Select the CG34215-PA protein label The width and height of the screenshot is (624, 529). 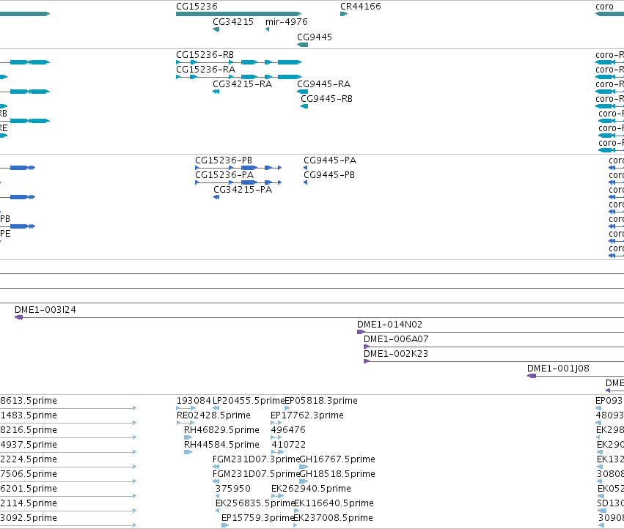243,190
